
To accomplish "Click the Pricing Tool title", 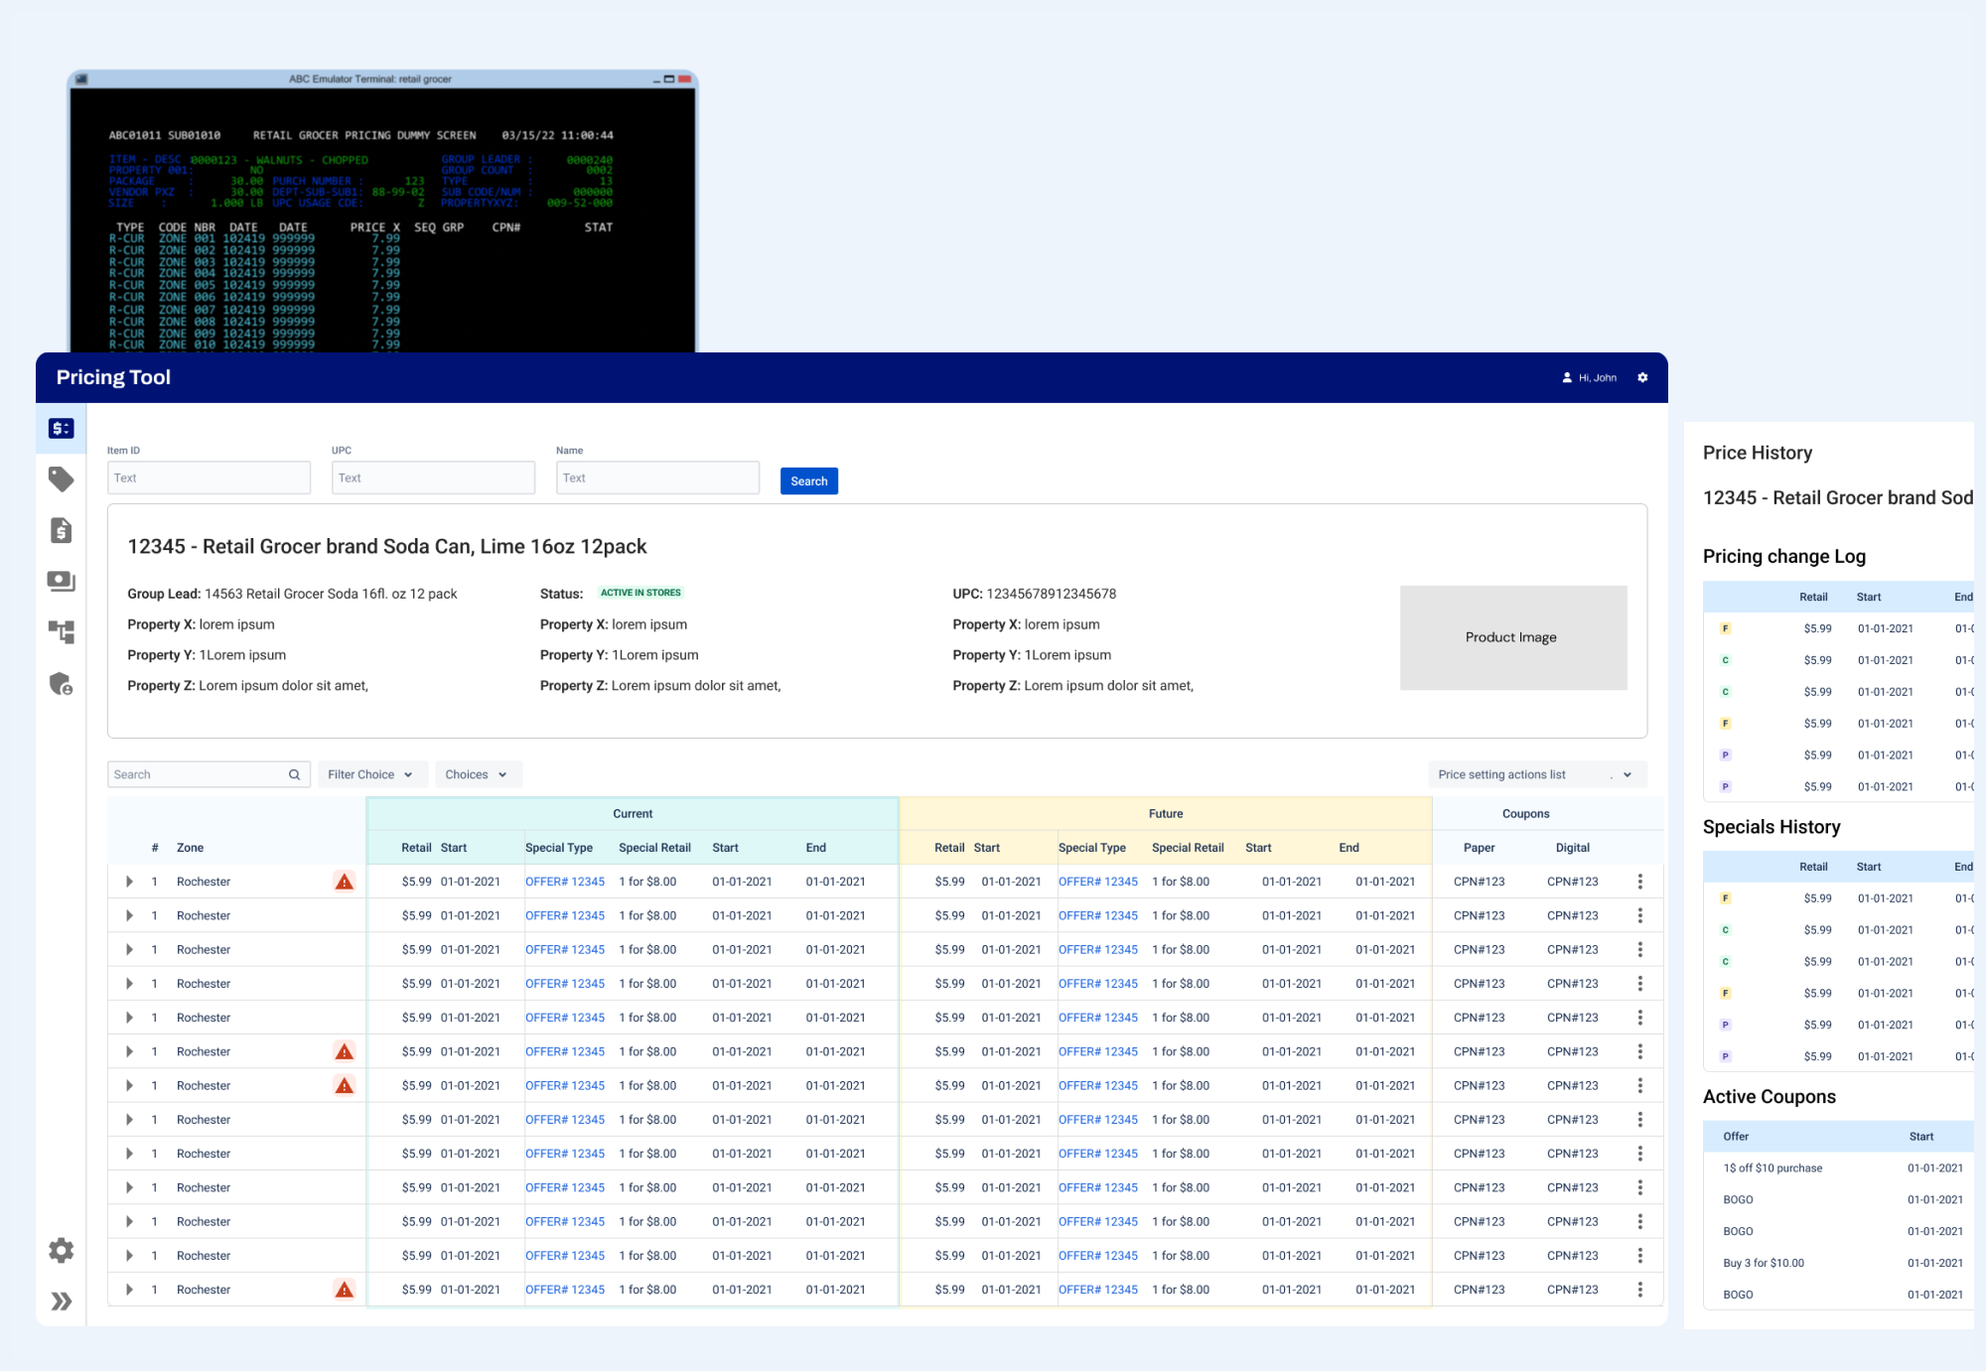I will [113, 377].
